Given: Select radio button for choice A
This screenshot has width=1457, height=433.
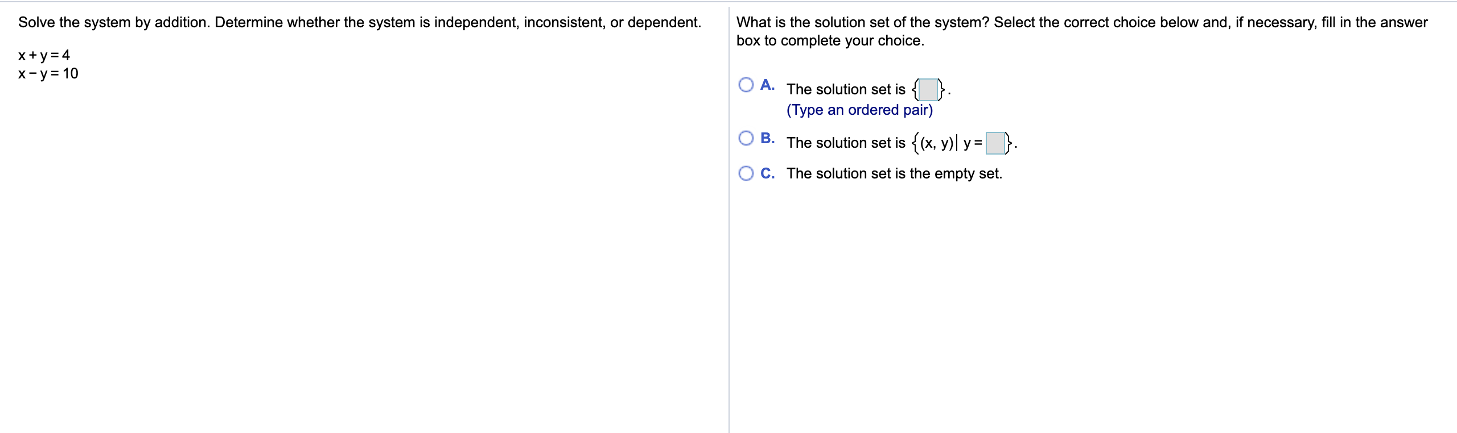Looking at the screenshot, I should tap(747, 85).
